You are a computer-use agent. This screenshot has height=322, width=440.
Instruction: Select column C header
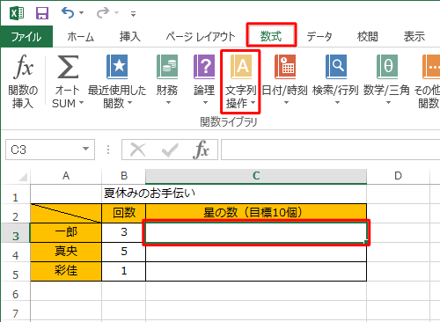coord(256,176)
